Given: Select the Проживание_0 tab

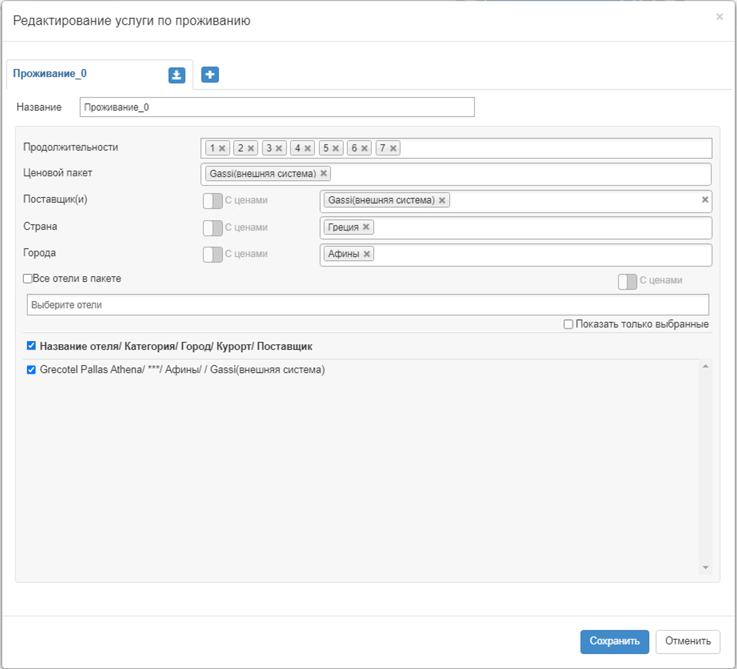Looking at the screenshot, I should 50,74.
